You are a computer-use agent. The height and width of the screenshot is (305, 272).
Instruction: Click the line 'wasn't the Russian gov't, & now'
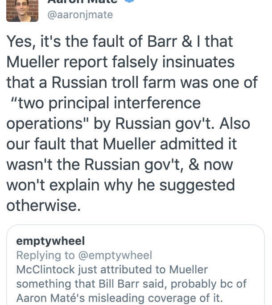[120, 165]
